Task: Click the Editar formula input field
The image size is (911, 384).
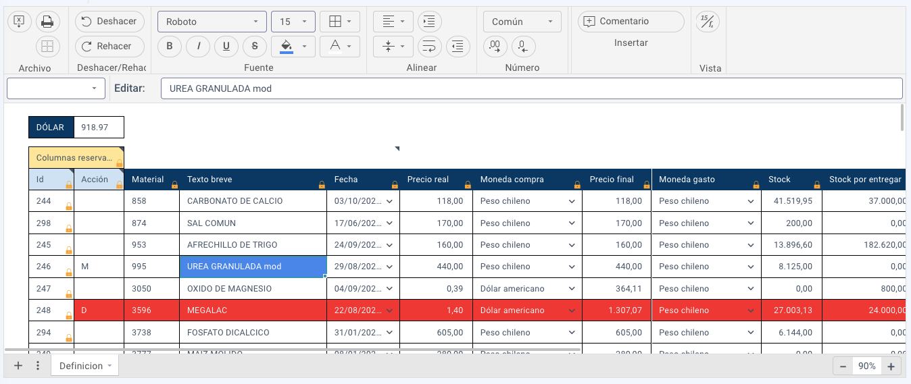Action: point(531,88)
